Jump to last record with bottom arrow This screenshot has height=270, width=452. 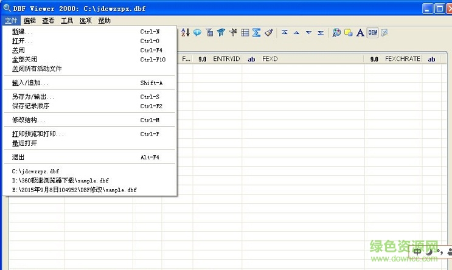(x=321, y=33)
